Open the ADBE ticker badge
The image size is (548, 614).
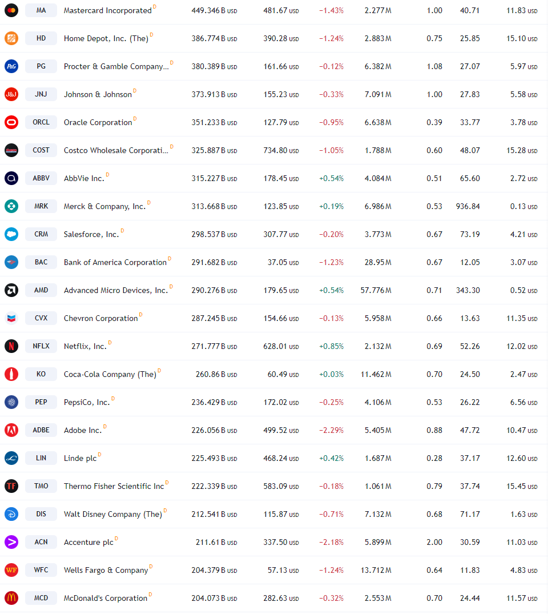click(41, 430)
